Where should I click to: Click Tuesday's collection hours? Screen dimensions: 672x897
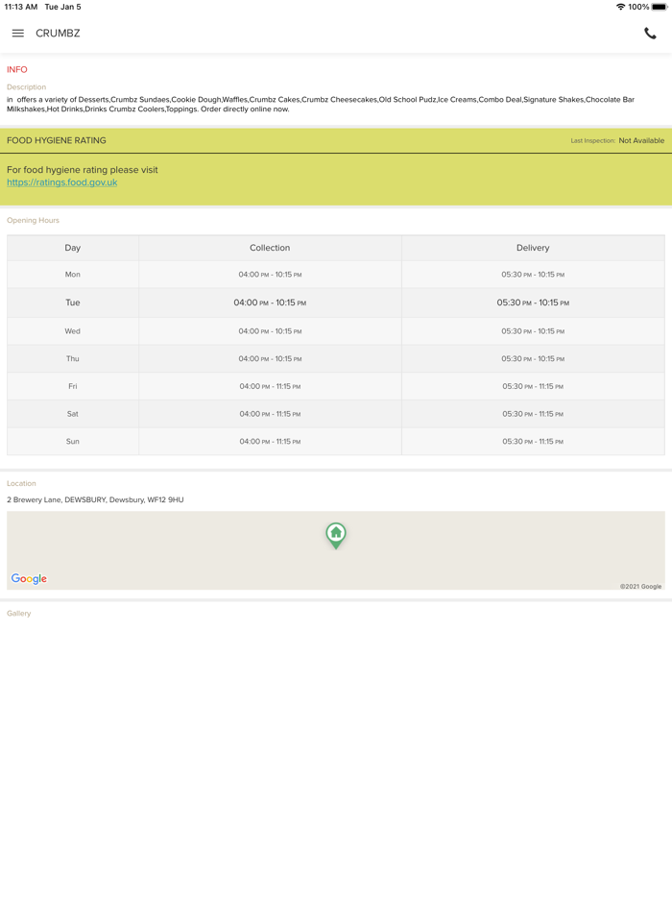coord(270,303)
